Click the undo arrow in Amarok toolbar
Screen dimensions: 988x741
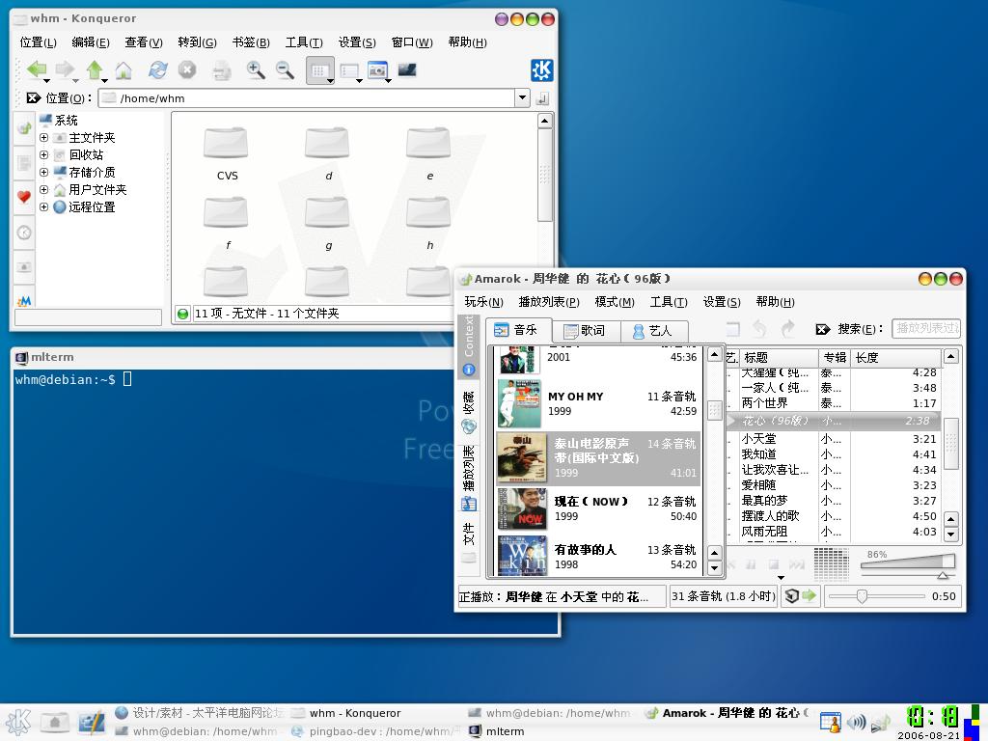click(759, 328)
